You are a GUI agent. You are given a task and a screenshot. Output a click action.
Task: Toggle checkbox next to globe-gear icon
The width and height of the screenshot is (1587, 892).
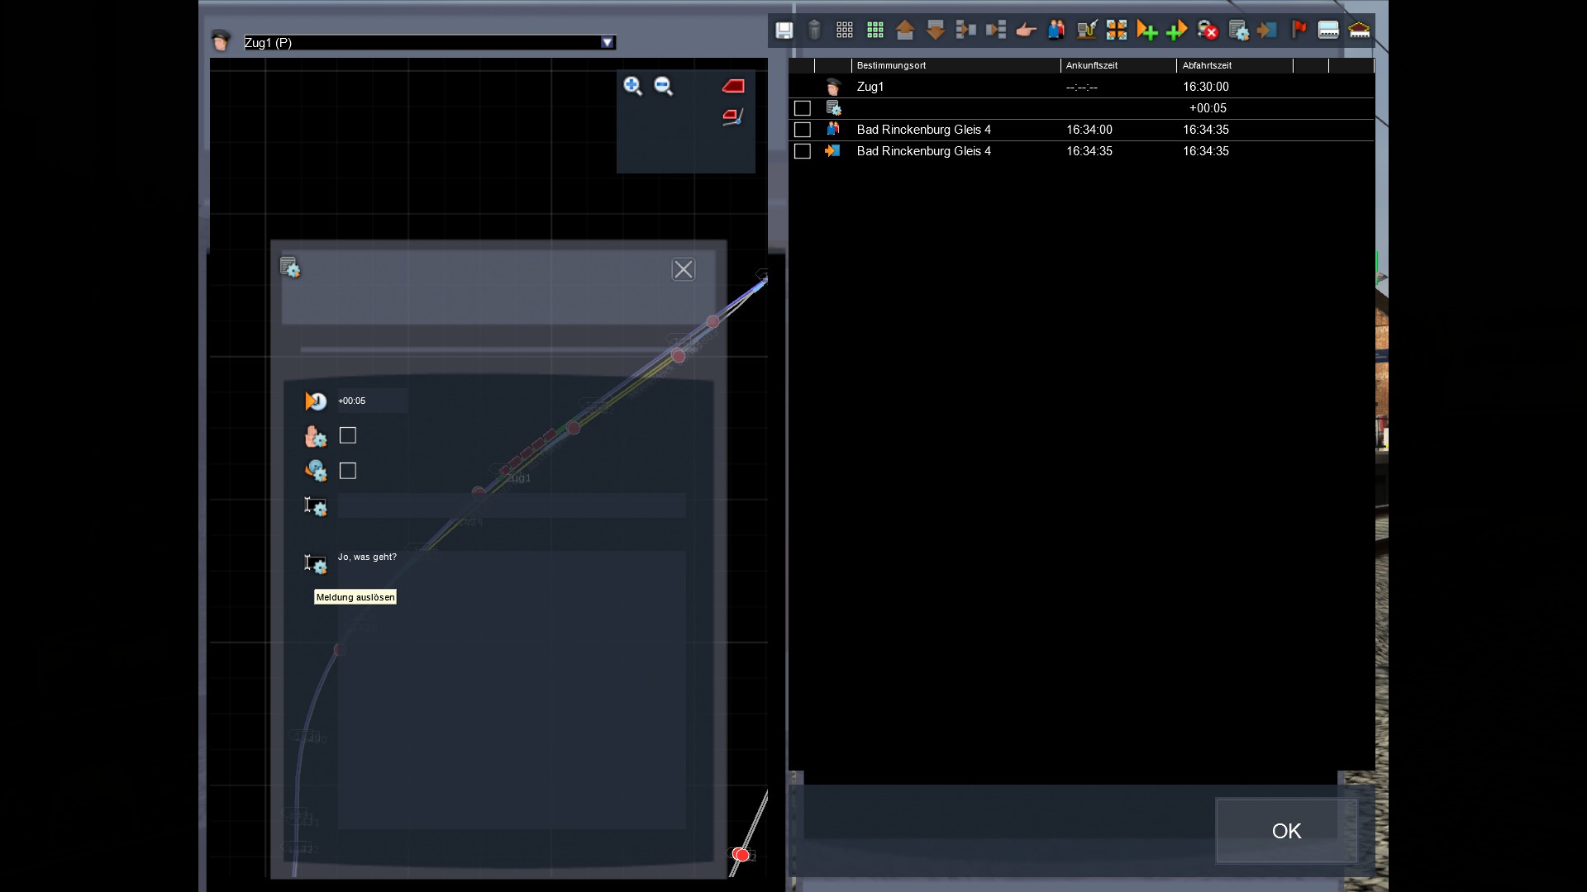(348, 471)
